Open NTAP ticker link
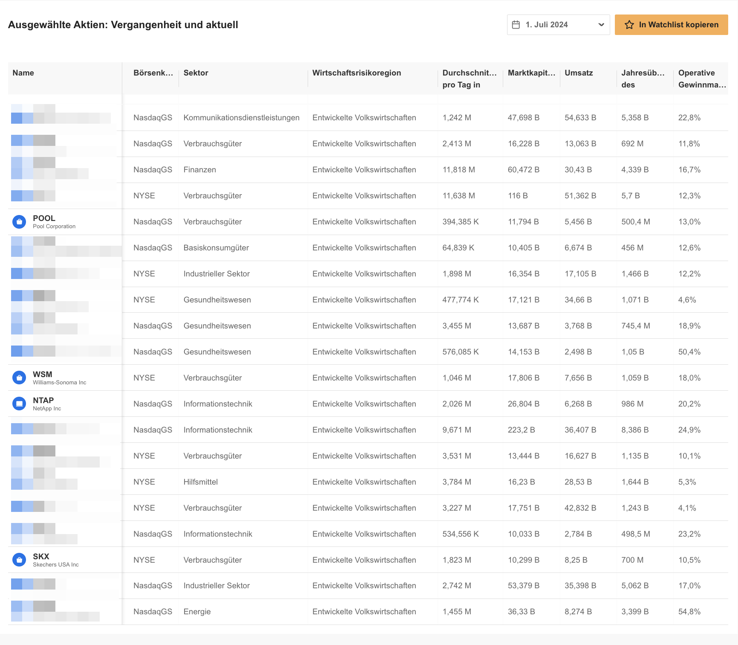Viewport: 738px width, 645px height. 43,400
